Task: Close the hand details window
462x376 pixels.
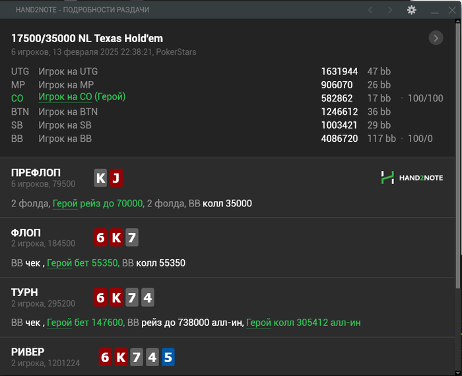Action: point(452,11)
